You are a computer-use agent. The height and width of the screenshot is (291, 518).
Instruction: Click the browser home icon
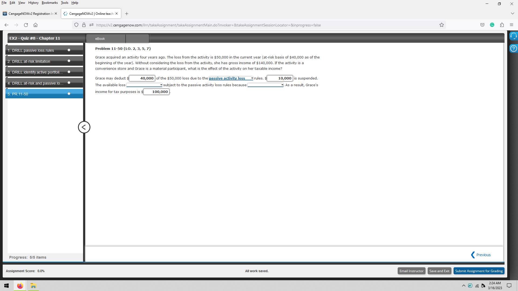point(35,25)
